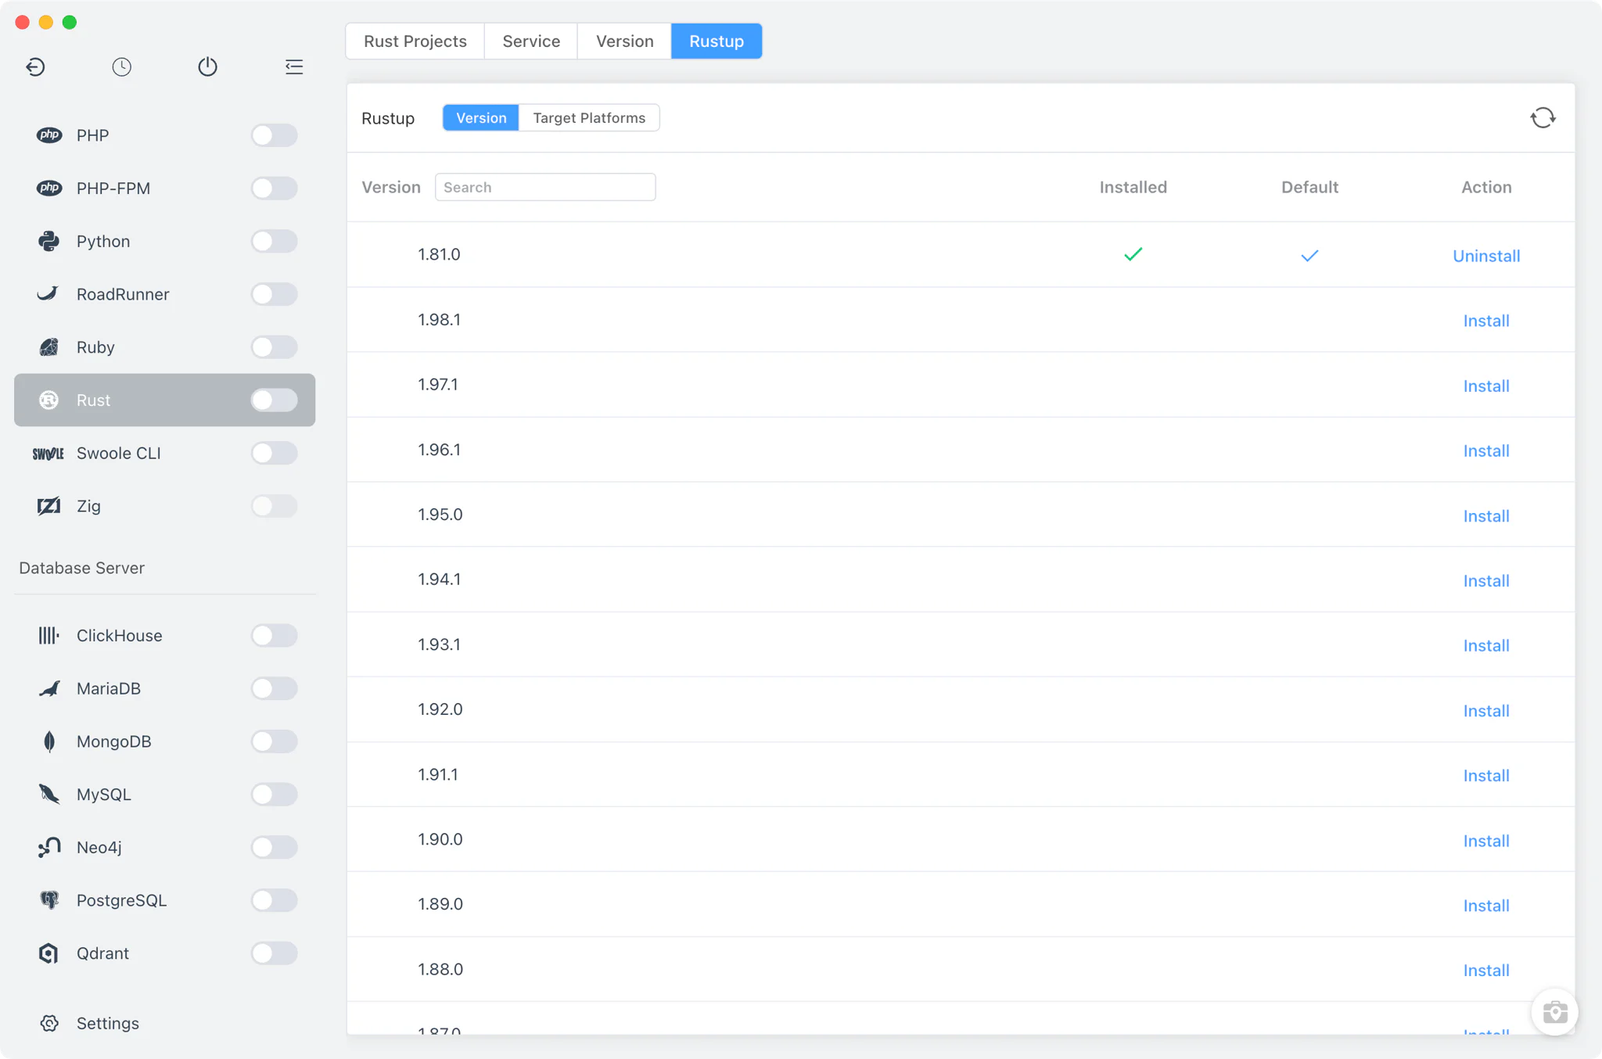Click the Zig logo icon
This screenshot has width=1602, height=1059.
tap(48, 506)
